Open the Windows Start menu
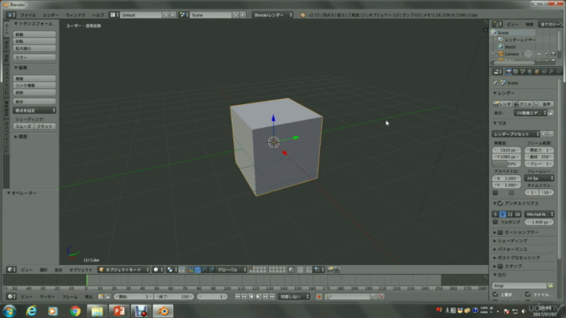Screen dimensions: 566x318 click(9, 311)
